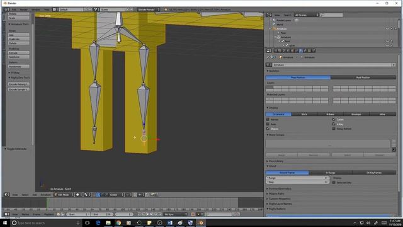Choose Envelope bone display
The image size is (403, 227).
(x=356, y=114)
